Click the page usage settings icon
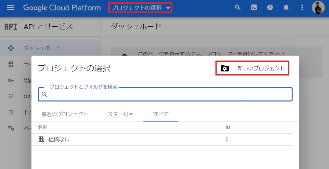Viewport: 329px width, 169px height. point(11,128)
